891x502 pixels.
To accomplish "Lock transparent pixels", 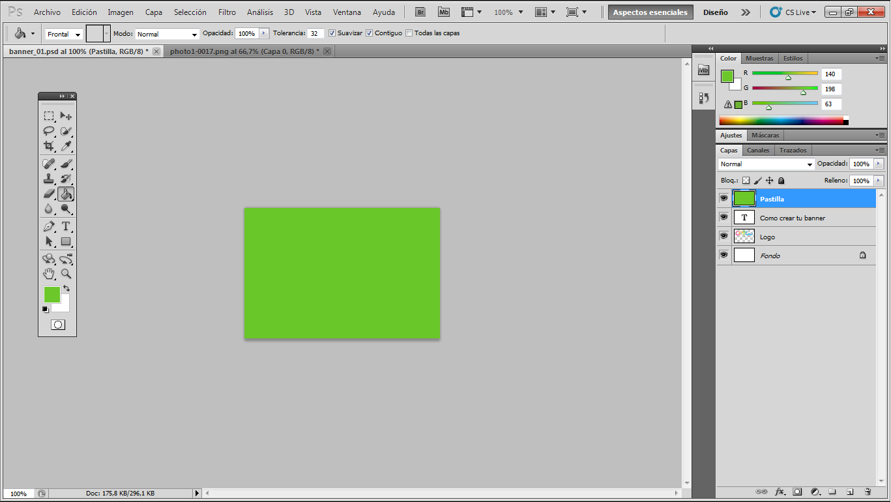I will coord(746,181).
